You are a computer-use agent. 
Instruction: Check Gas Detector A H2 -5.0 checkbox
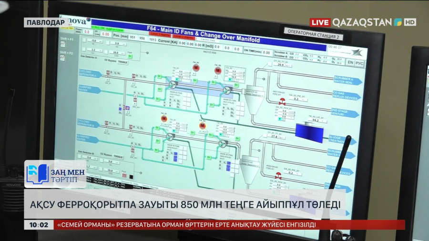(84, 40)
